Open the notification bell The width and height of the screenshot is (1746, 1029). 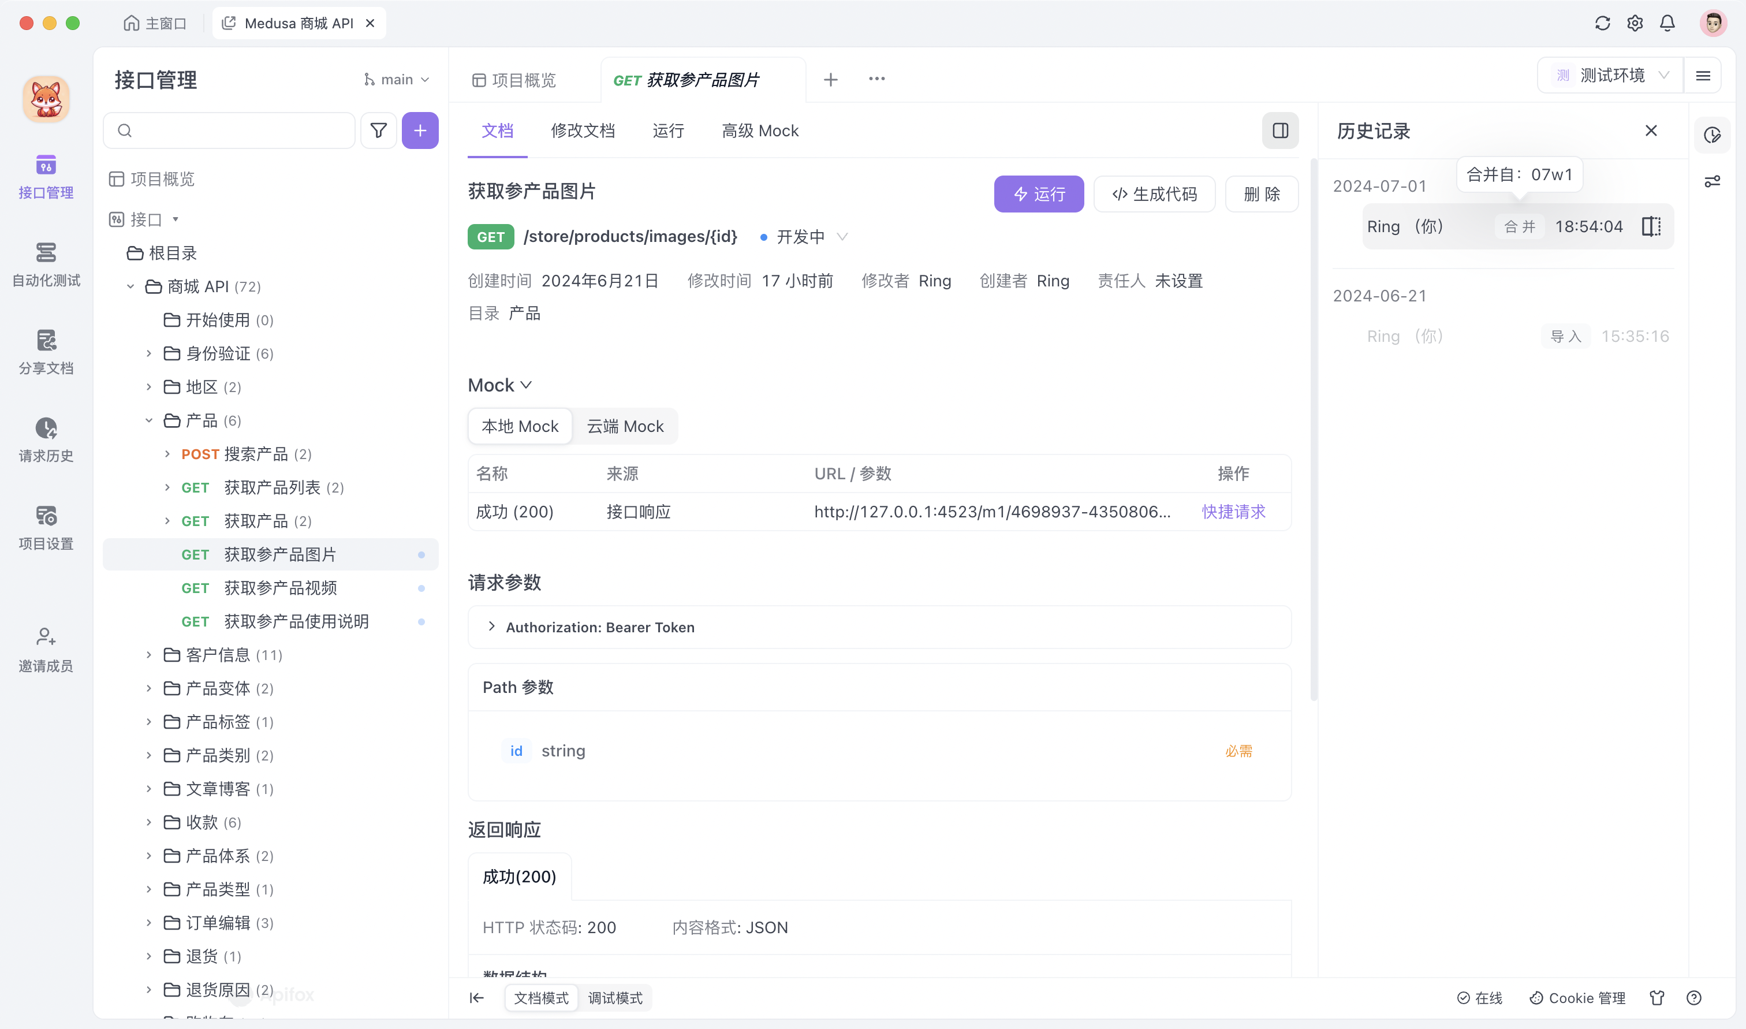pos(1667,23)
